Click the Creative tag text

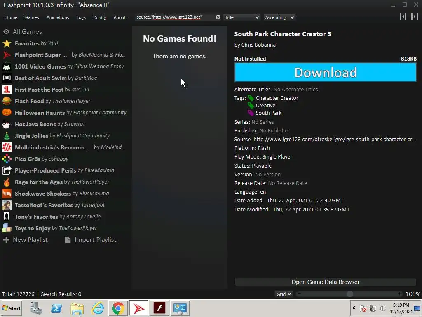[265, 105]
